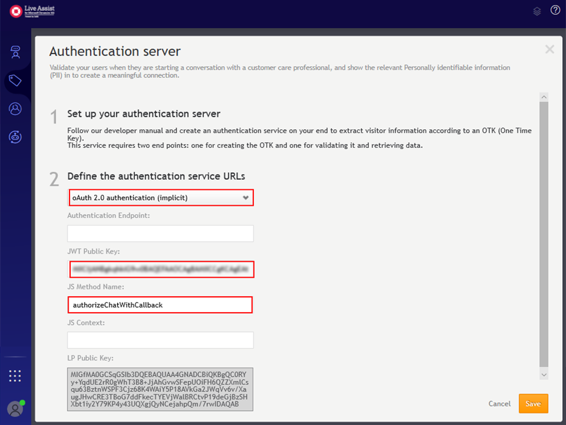Dismiss the Authentication server dialog
The width and height of the screenshot is (566, 425).
tap(549, 49)
